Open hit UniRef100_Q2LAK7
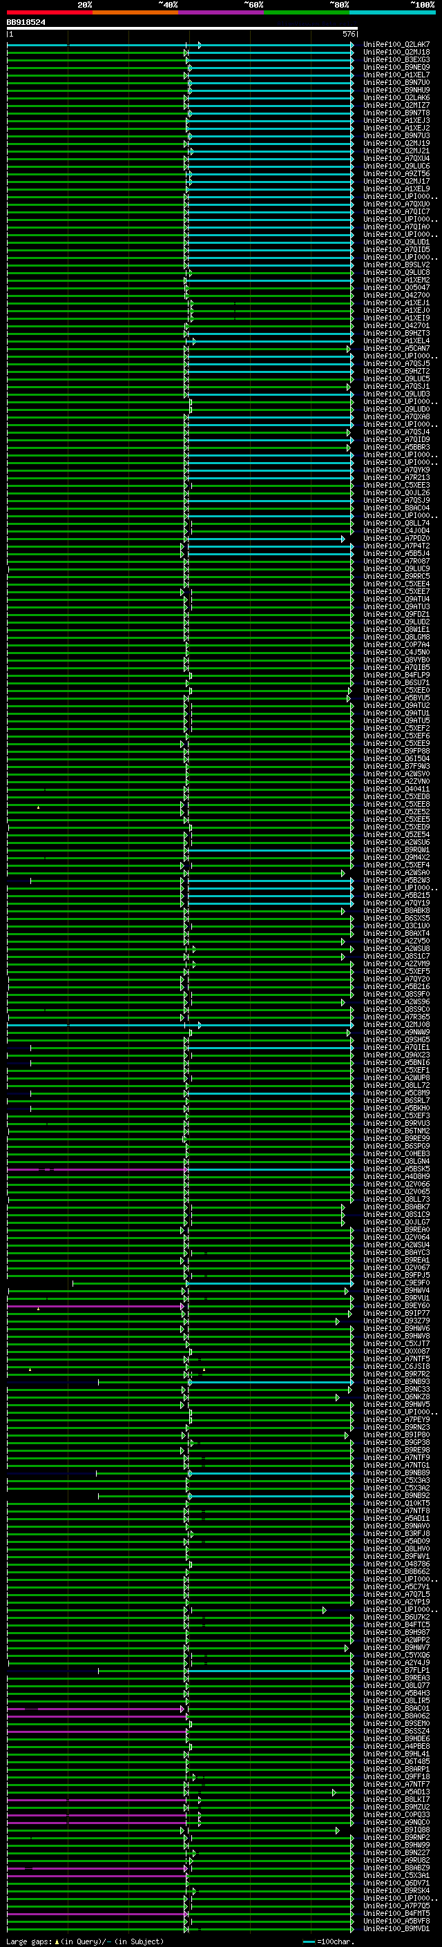Screen dimensions: 442x1947 [x=396, y=45]
